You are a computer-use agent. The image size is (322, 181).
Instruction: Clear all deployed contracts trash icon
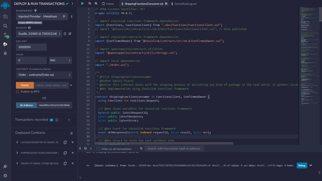pyautogui.click(x=72, y=133)
